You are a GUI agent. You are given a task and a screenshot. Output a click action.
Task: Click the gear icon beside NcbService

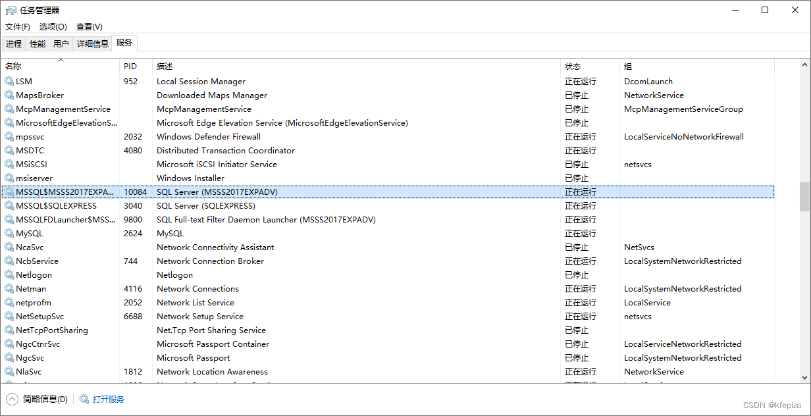(x=9, y=261)
